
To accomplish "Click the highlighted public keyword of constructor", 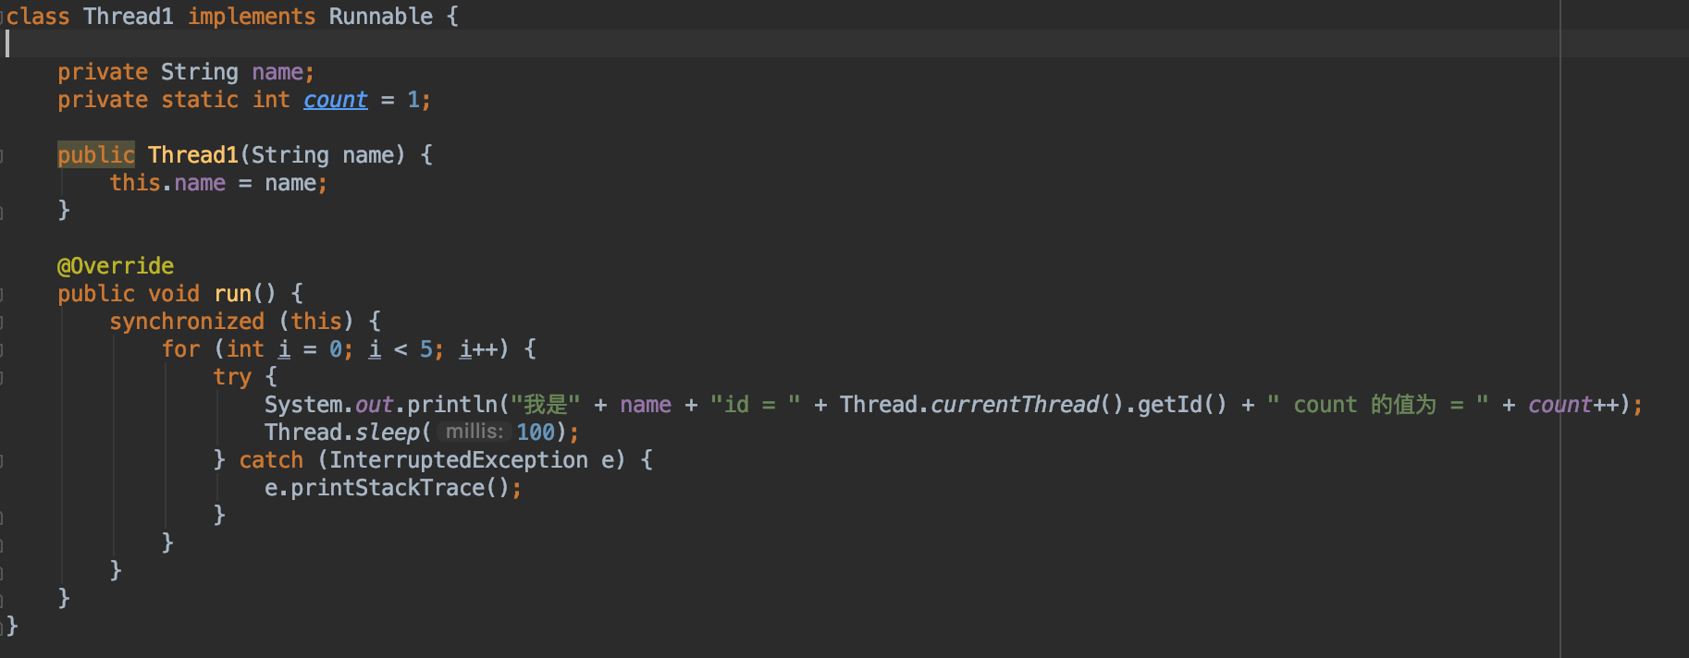I will click(x=96, y=155).
